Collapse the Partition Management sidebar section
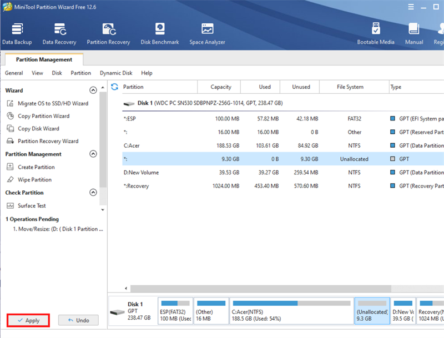Image resolution: width=444 pixels, height=338 pixels. click(x=93, y=154)
